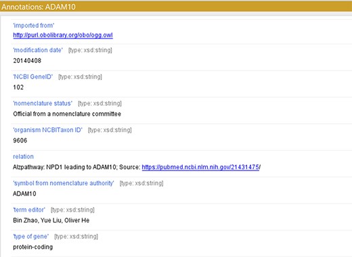
Task: Click the 'organism NCBITaxon ID' label
Action: tap(47, 130)
